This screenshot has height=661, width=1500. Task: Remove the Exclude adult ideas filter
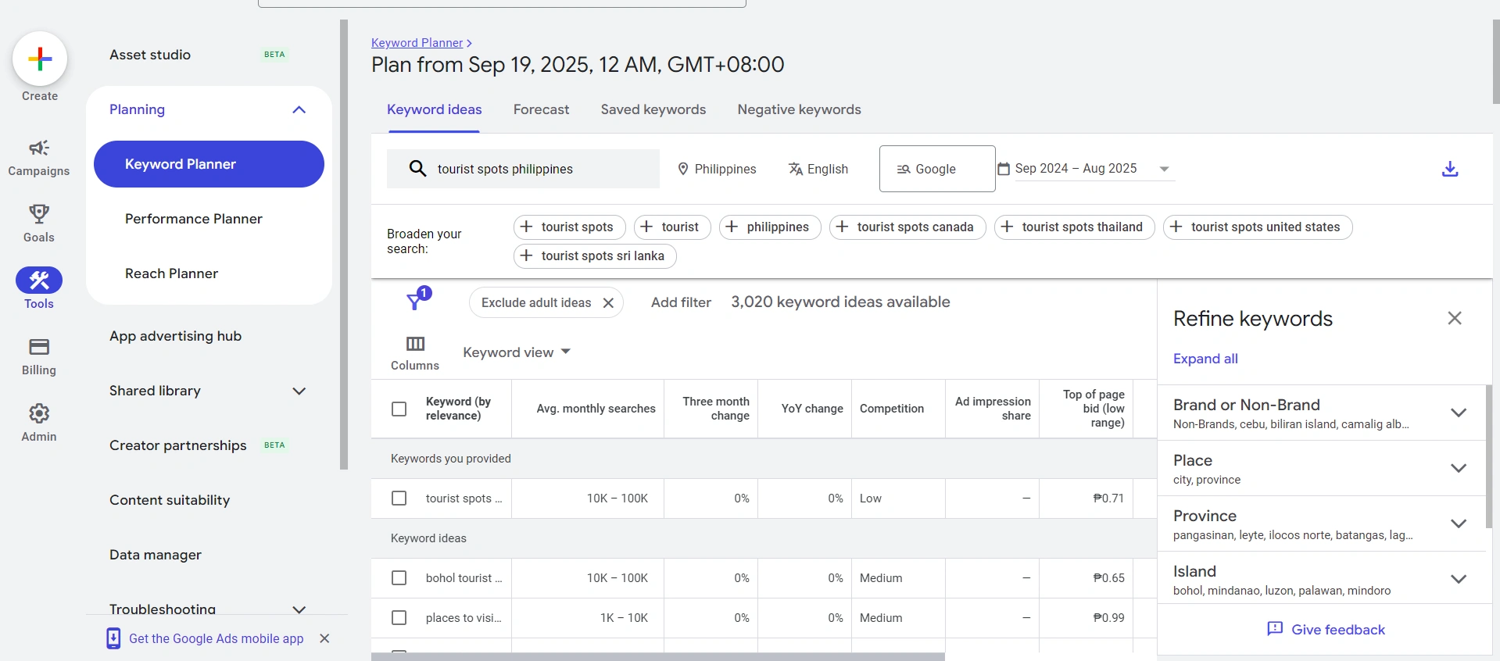(608, 302)
